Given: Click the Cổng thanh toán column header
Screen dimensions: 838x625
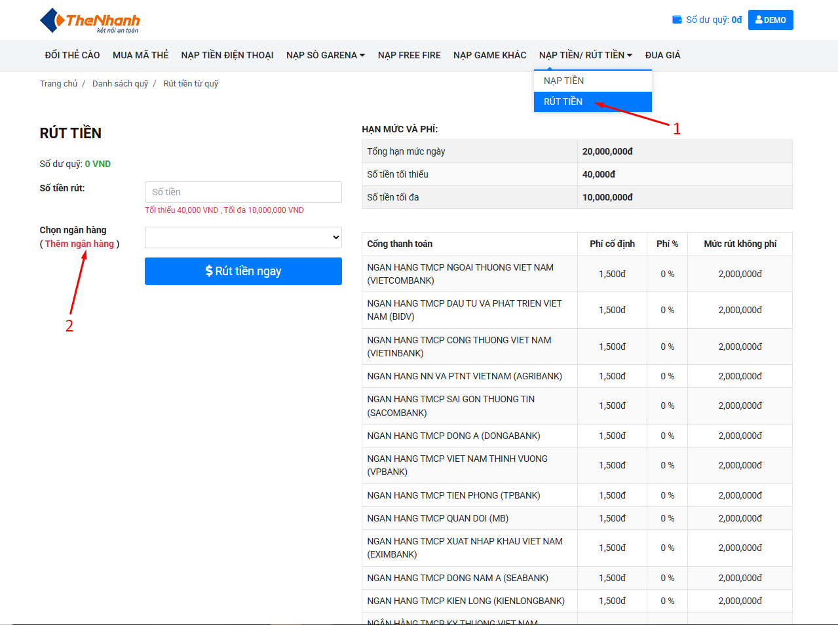Looking at the screenshot, I should (400, 244).
